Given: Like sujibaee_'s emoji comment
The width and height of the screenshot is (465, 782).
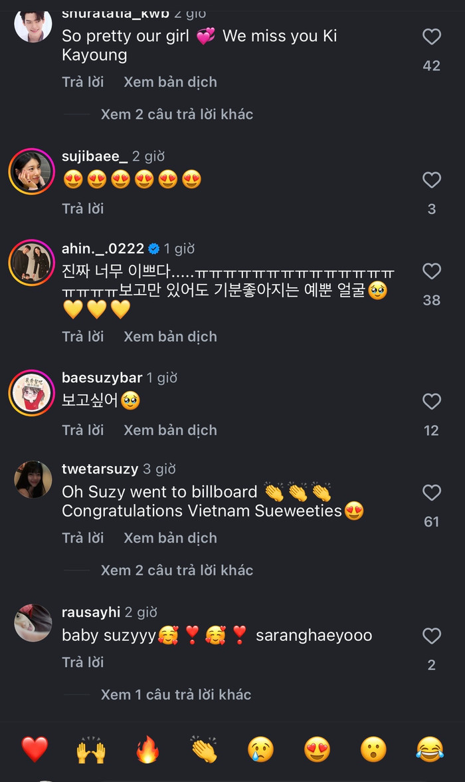Looking at the screenshot, I should (x=432, y=180).
